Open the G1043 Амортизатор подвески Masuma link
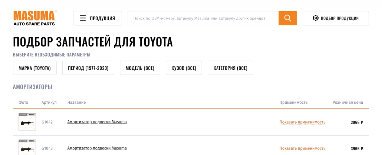The height and width of the screenshot is (155, 382). [97, 148]
